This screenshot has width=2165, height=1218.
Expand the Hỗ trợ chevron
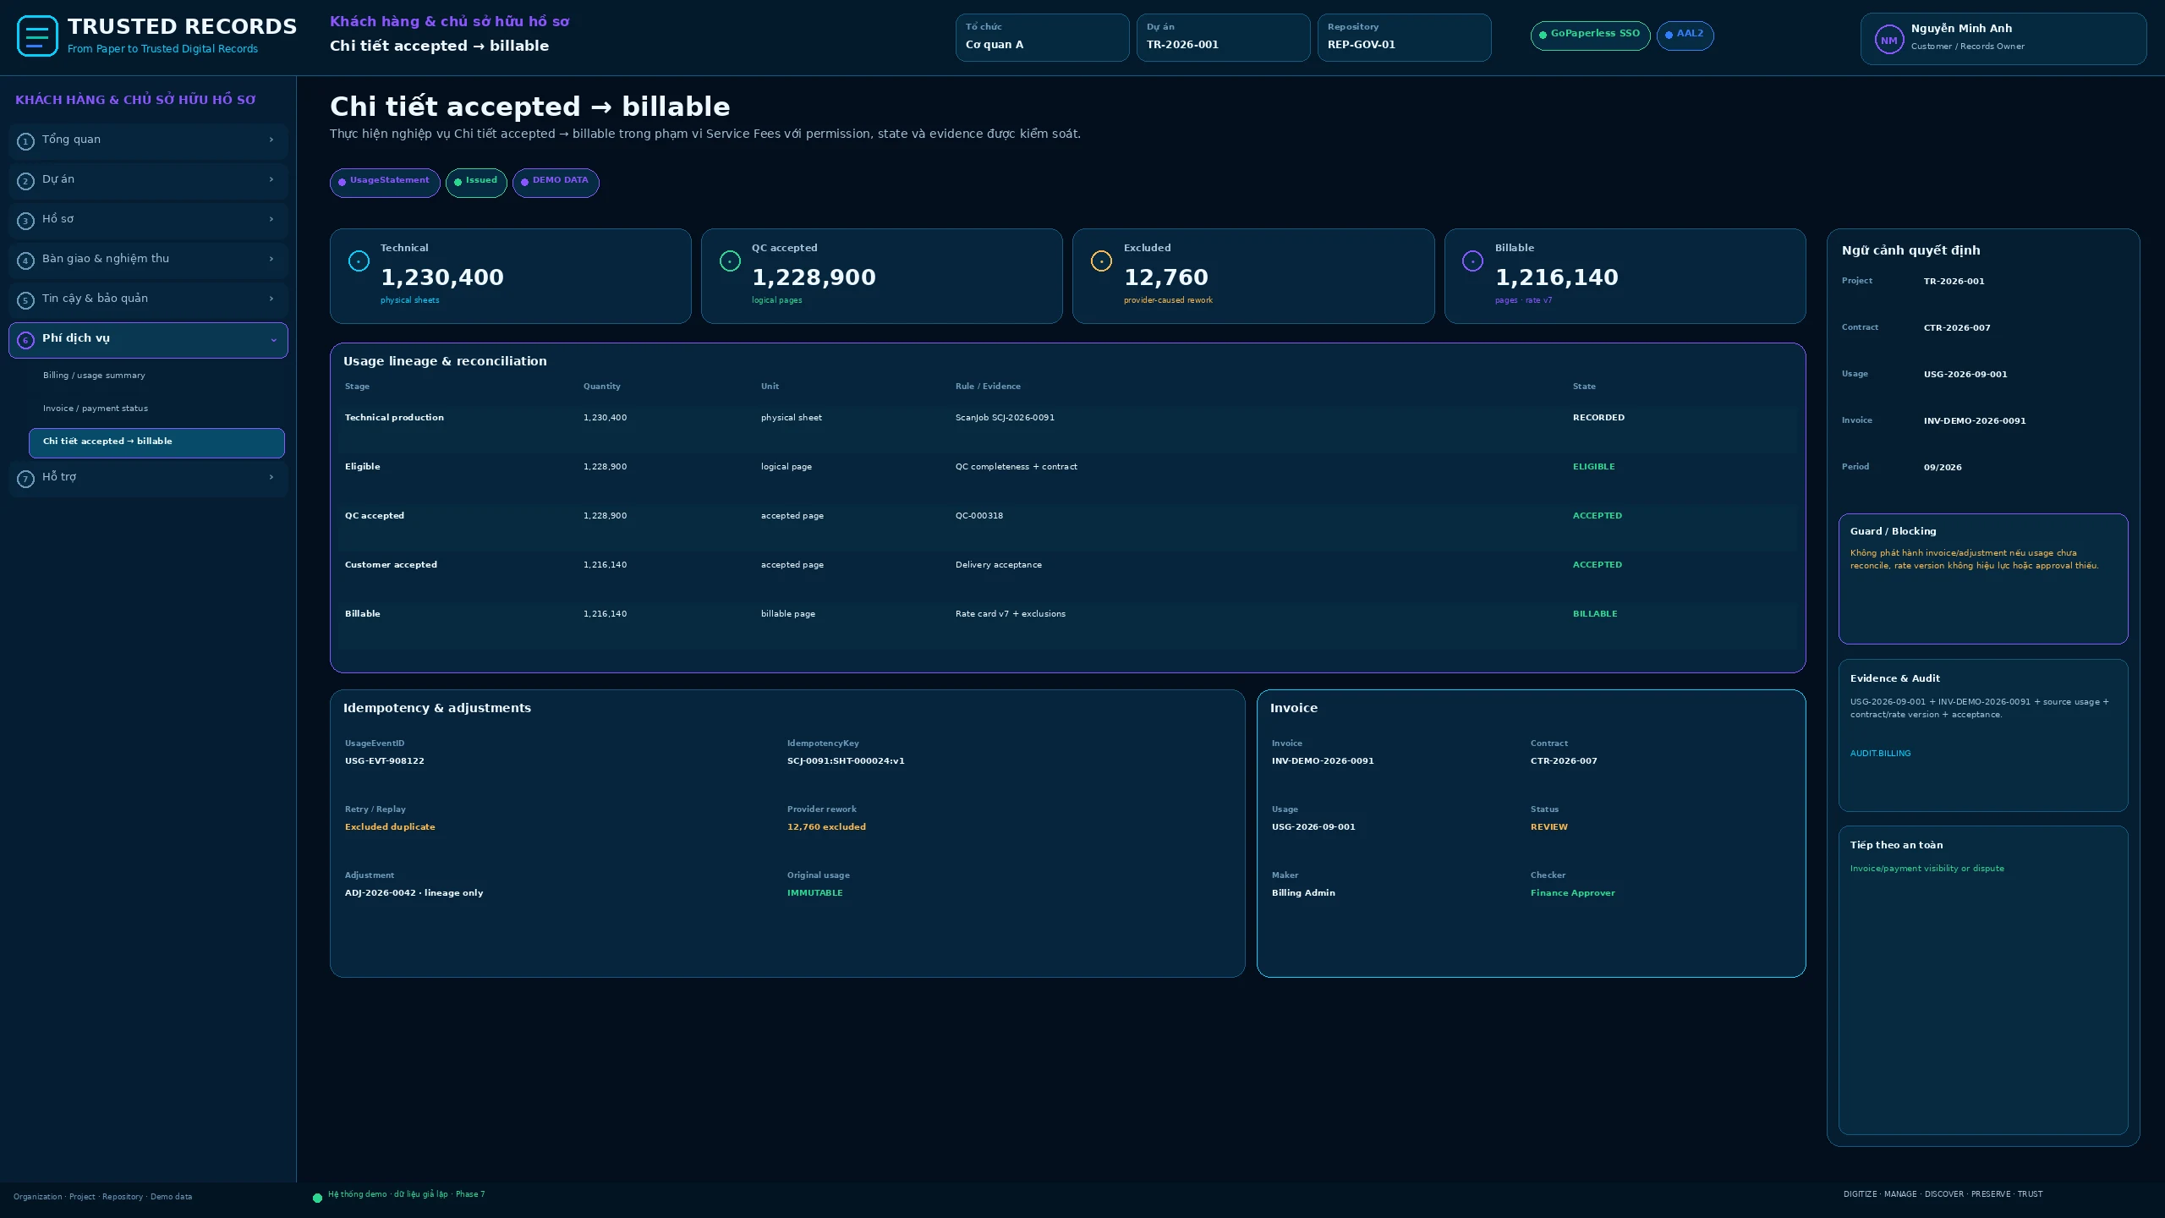pos(271,477)
